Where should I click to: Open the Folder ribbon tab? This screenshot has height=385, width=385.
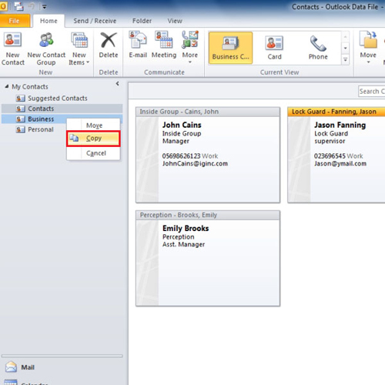142,21
